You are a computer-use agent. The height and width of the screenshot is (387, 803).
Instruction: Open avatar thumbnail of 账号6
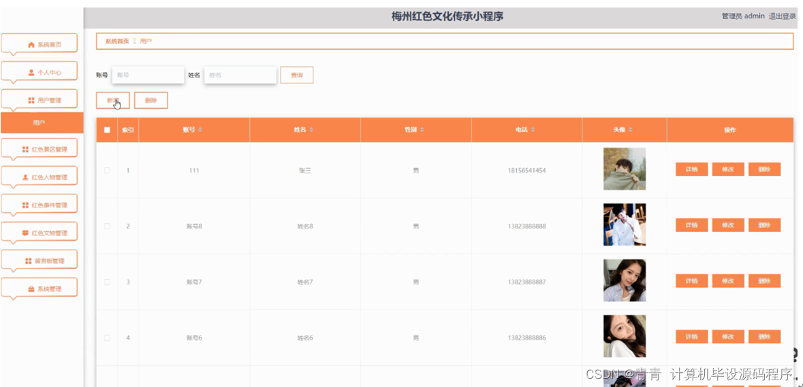click(625, 336)
